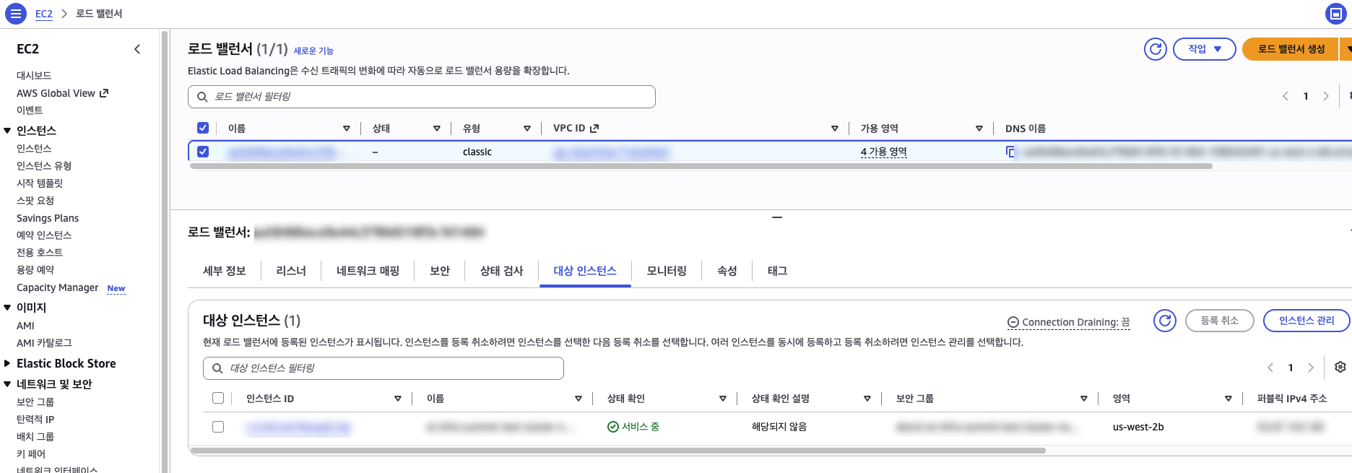Open the 보안 tab
The image size is (1352, 473).
(440, 271)
